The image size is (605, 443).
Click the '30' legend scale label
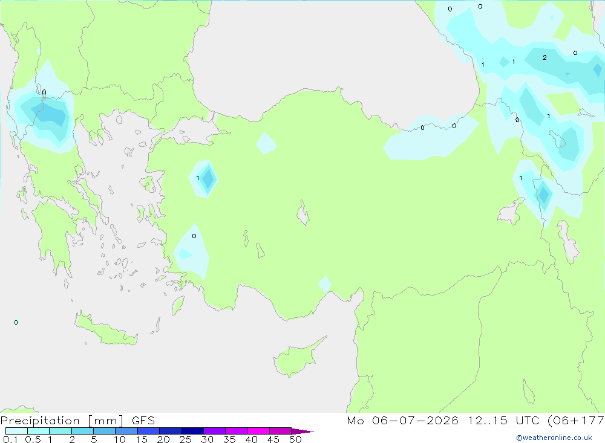point(207,439)
